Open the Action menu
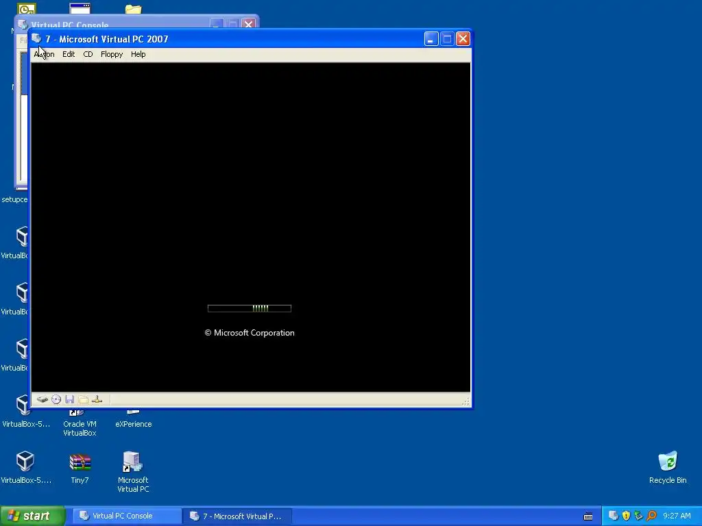The width and height of the screenshot is (702, 526). point(44,54)
